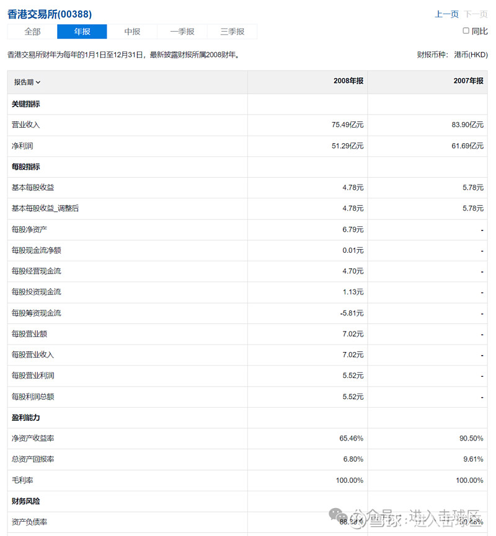Select the 90.50% value

[x=471, y=439]
